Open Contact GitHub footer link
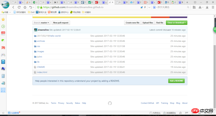Viewport: 216px width, 116px height. (147, 103)
